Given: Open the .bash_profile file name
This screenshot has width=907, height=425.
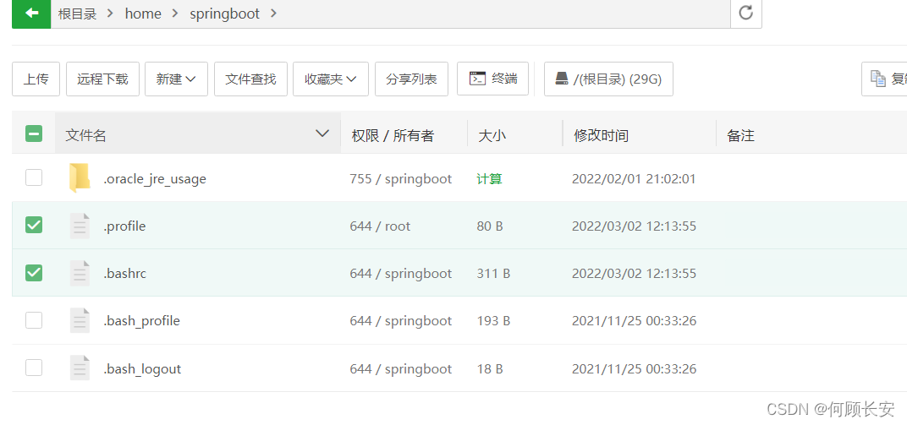Looking at the screenshot, I should coord(142,320).
